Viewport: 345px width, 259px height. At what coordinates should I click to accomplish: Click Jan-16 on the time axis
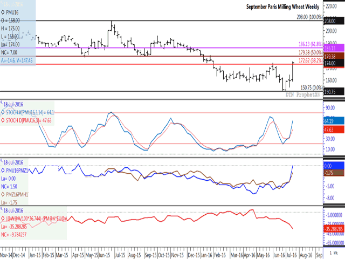(x=206, y=255)
